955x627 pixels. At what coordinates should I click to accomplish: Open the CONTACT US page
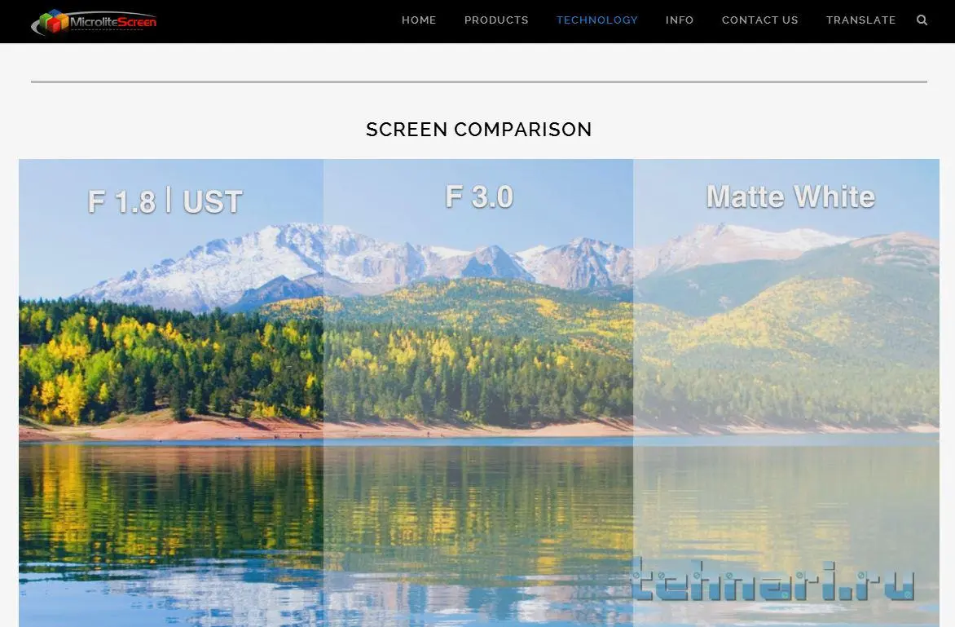pos(760,20)
